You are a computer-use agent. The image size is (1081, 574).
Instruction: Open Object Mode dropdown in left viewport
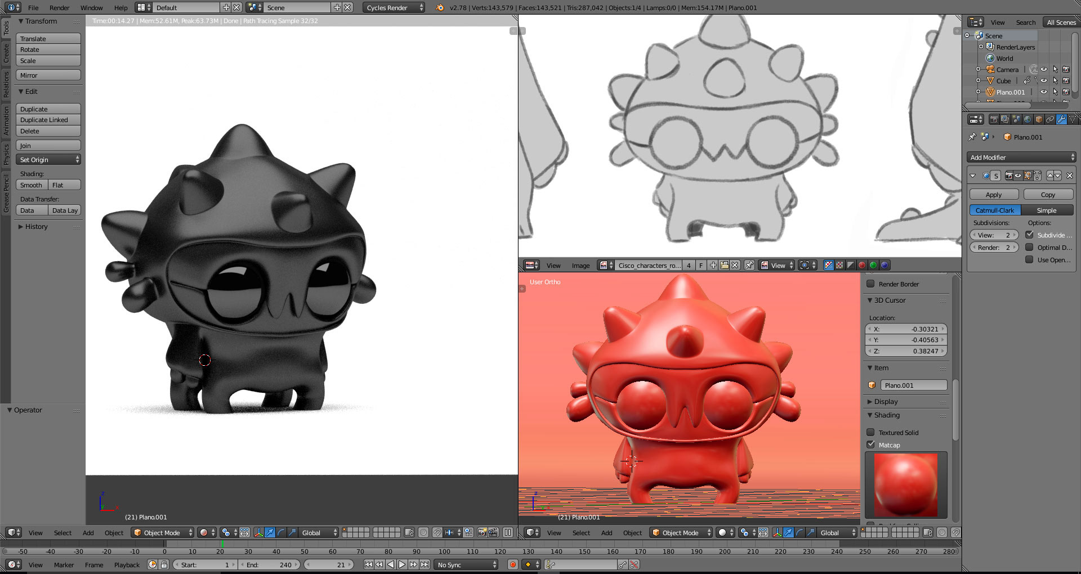pos(163,532)
